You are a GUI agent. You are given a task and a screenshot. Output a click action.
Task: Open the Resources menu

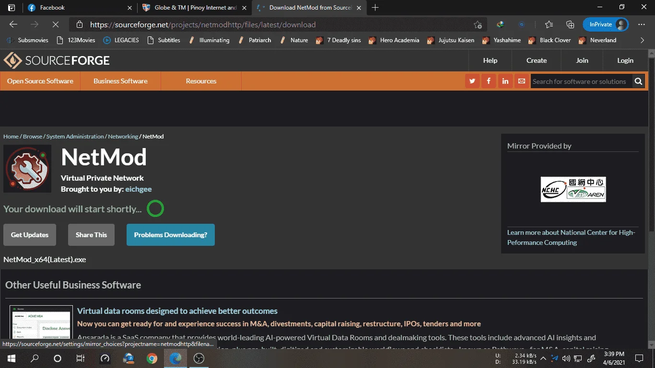pos(201,81)
